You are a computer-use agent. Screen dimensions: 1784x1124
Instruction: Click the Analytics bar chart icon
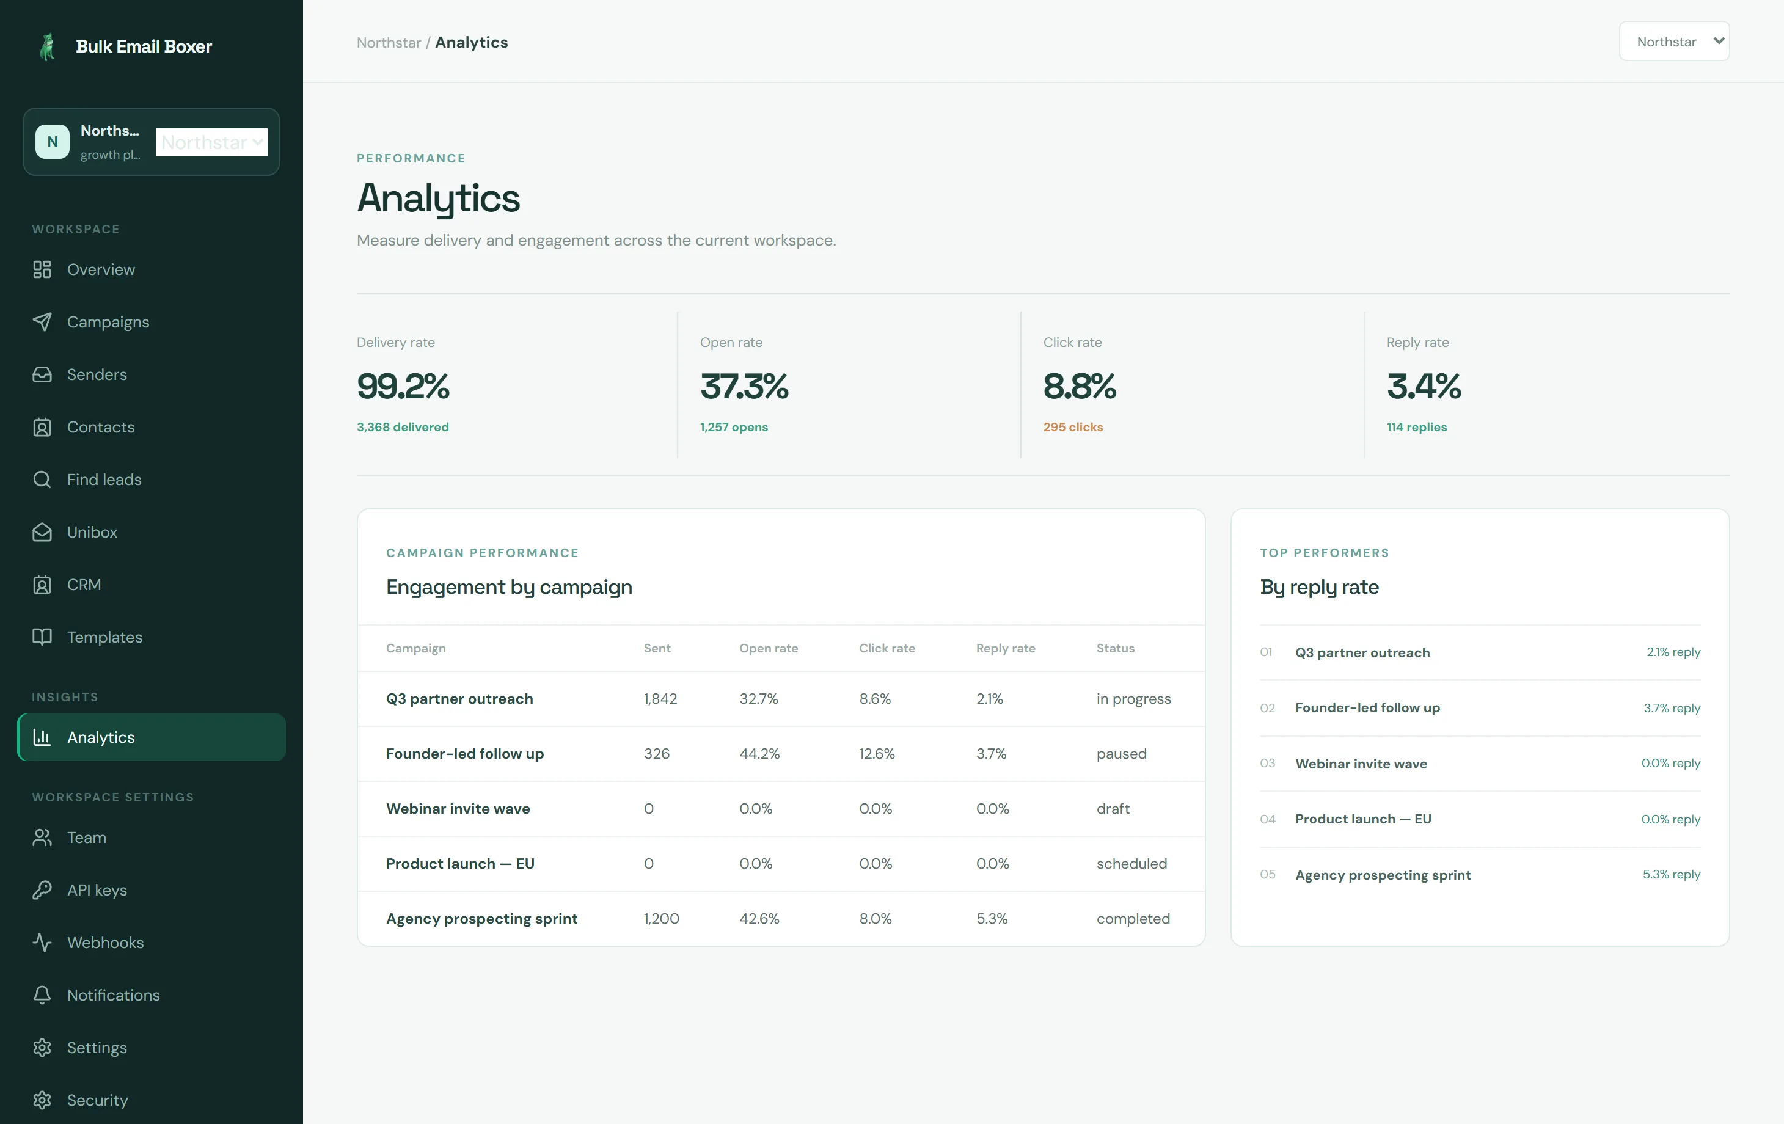[42, 737]
